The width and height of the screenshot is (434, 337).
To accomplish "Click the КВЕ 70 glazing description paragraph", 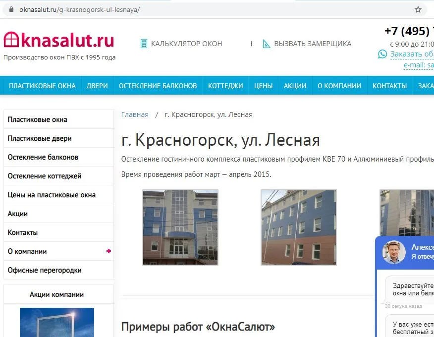I will 277,159.
